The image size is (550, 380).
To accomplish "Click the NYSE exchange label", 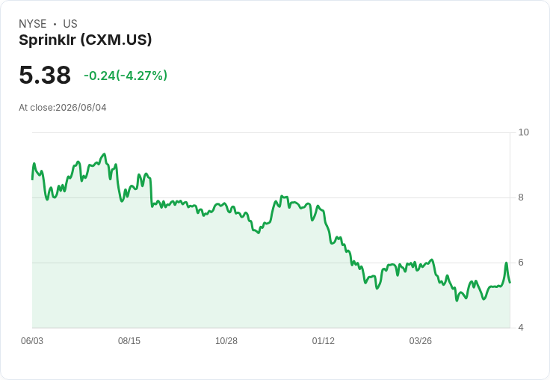I will [33, 24].
